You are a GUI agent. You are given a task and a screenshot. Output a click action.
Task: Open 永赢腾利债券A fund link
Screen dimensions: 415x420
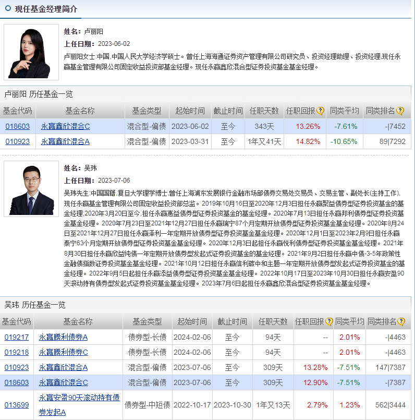[x=63, y=337]
